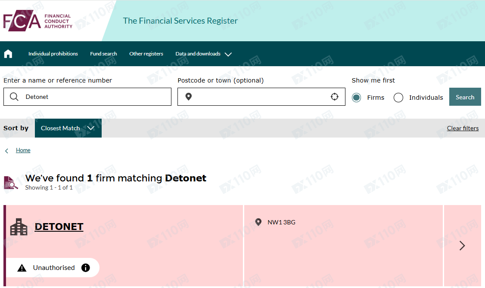Select the Individuals radio button
Screen dimensions: 485x288
398,98
